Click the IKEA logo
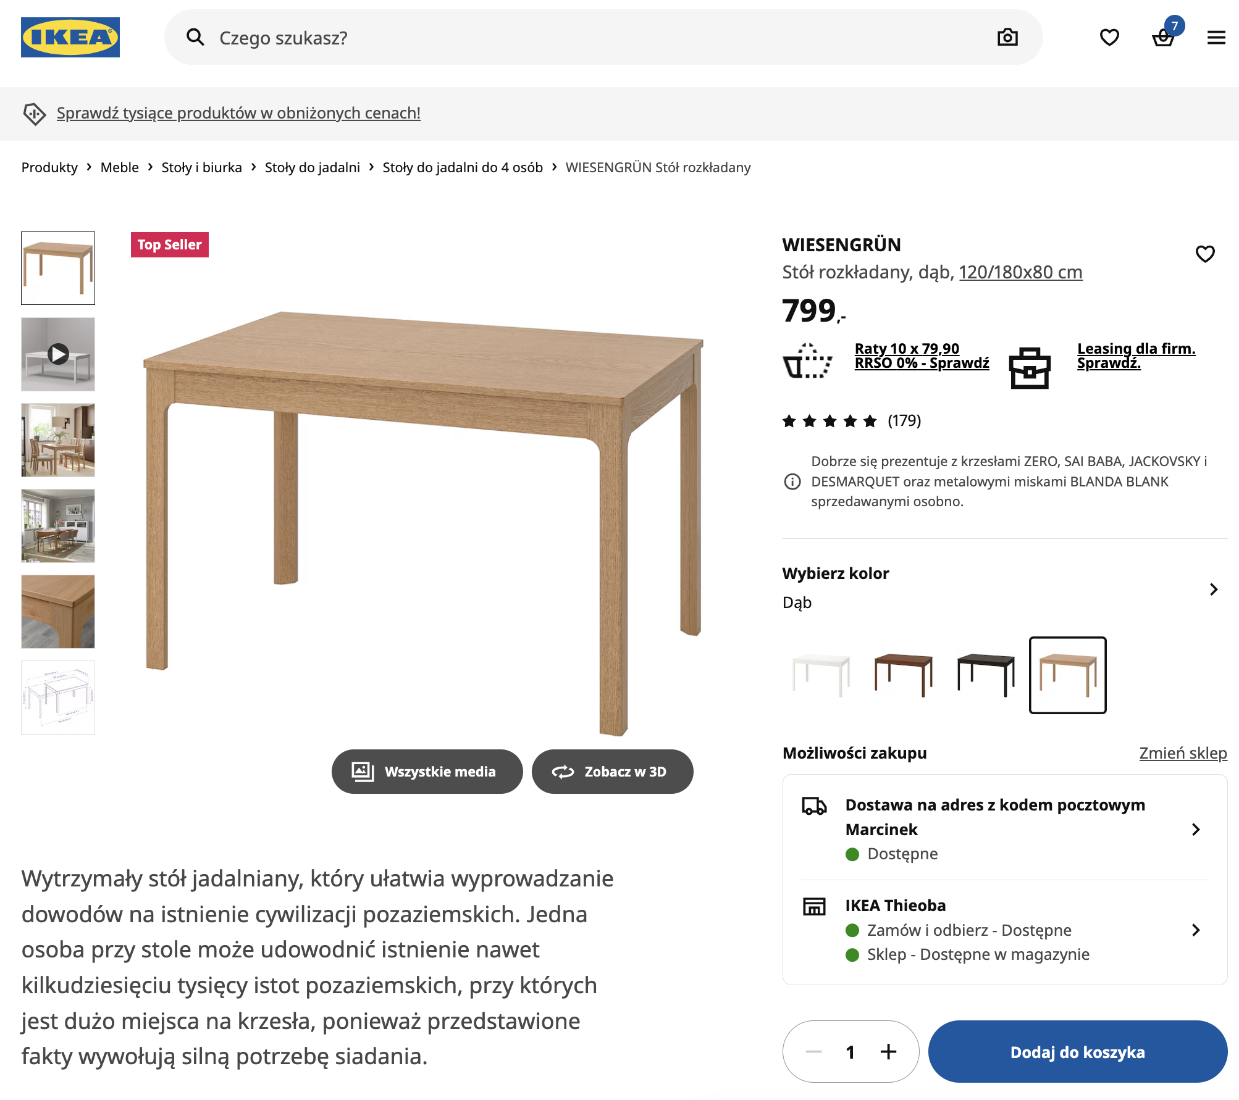 (70, 38)
